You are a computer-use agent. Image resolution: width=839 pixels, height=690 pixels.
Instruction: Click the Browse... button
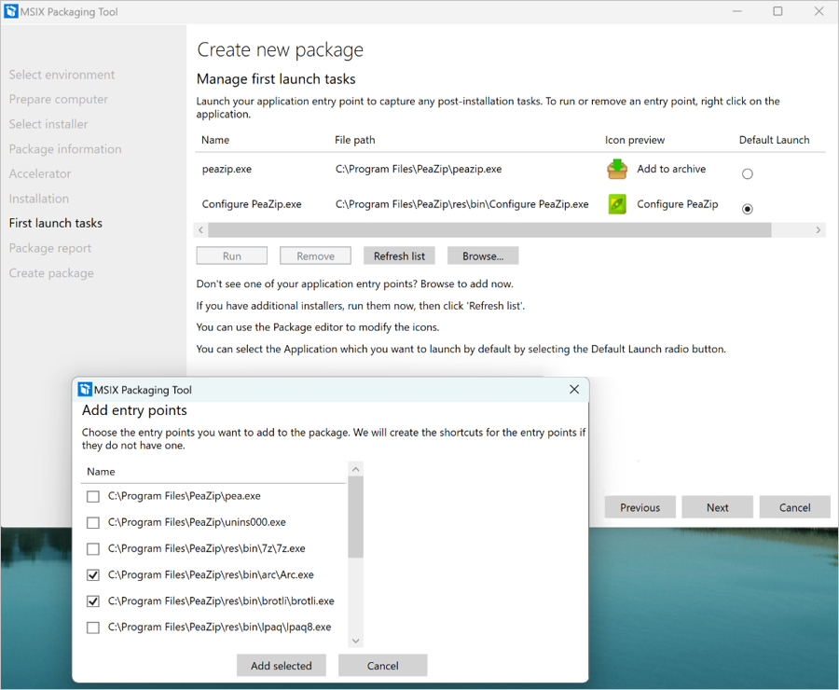(483, 255)
